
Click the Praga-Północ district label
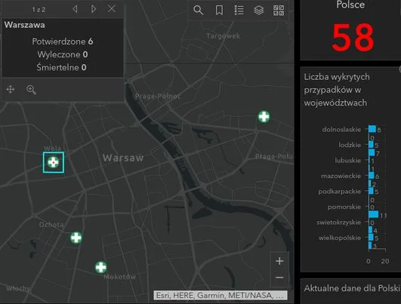click(158, 97)
